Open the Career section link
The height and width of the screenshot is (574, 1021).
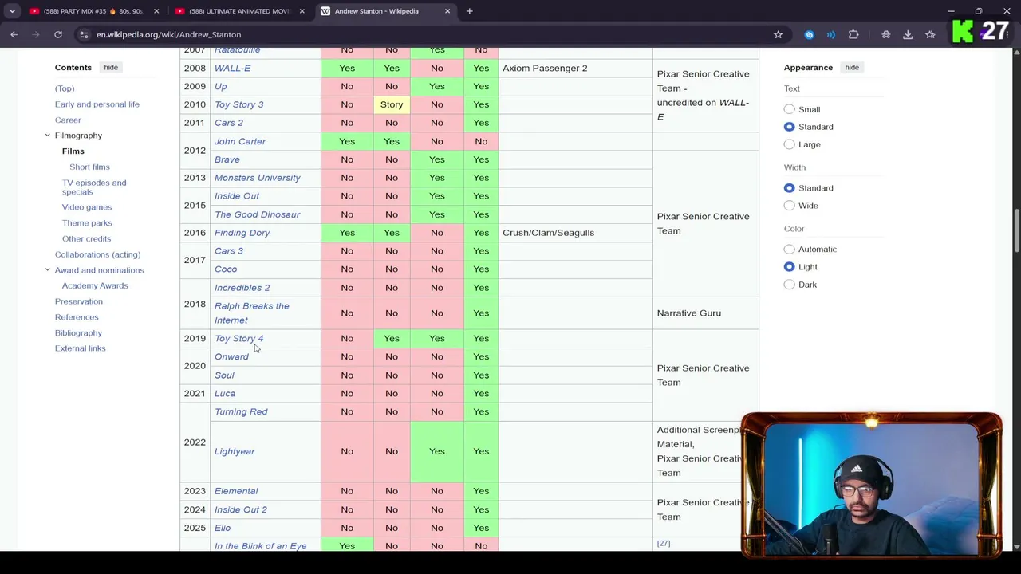[68, 120]
